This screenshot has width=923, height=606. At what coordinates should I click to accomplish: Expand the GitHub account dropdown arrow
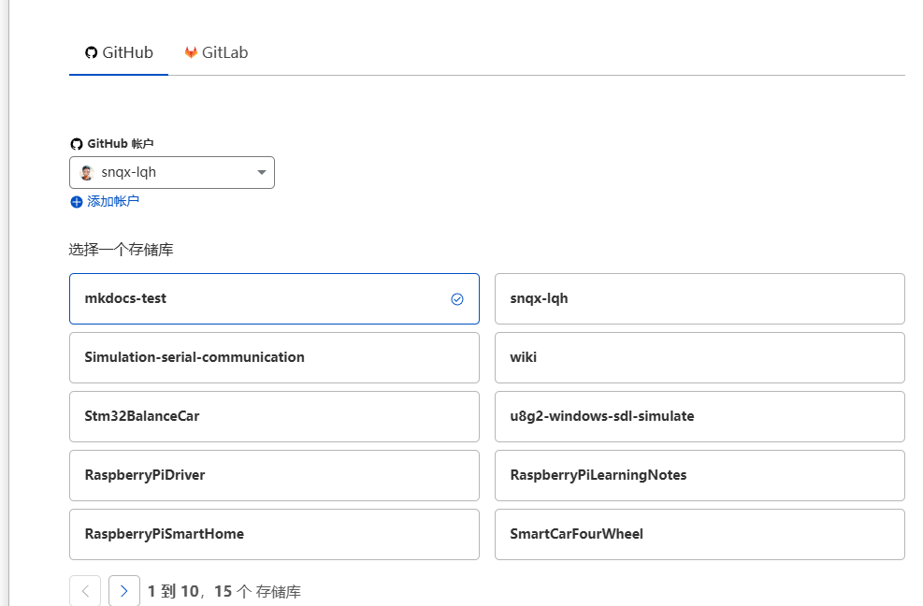coord(262,173)
